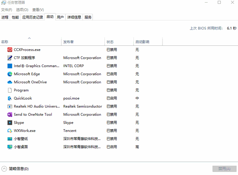Click the Send to OneNote Tool icon

click(x=10, y=115)
